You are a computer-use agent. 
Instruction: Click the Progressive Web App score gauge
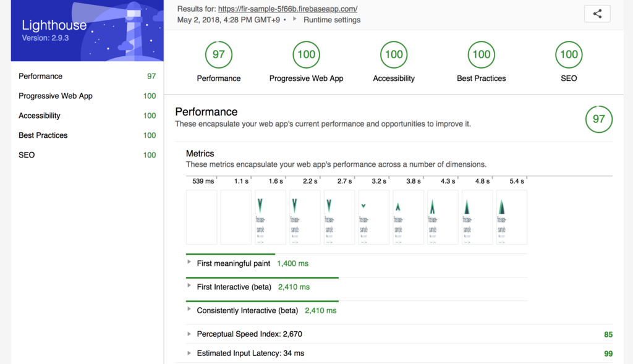306,54
